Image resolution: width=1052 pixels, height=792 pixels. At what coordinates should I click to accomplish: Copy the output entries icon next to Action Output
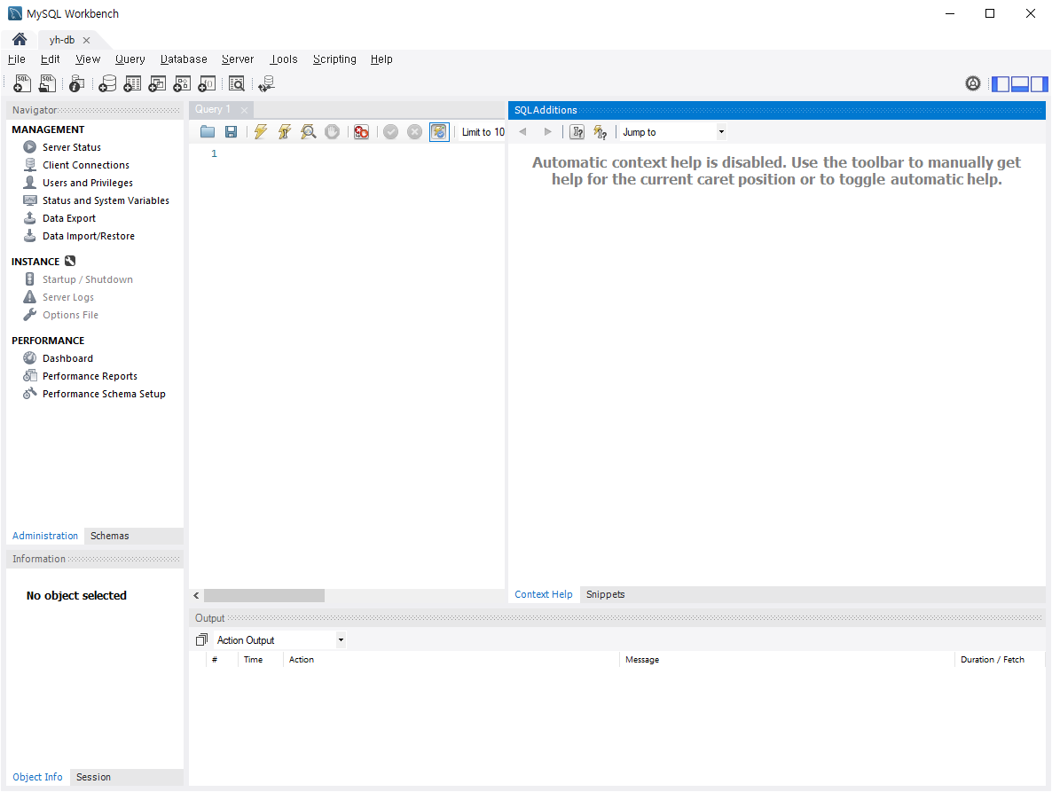tap(201, 639)
